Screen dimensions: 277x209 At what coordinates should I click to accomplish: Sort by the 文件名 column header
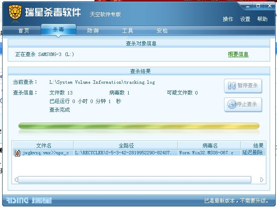(43, 146)
